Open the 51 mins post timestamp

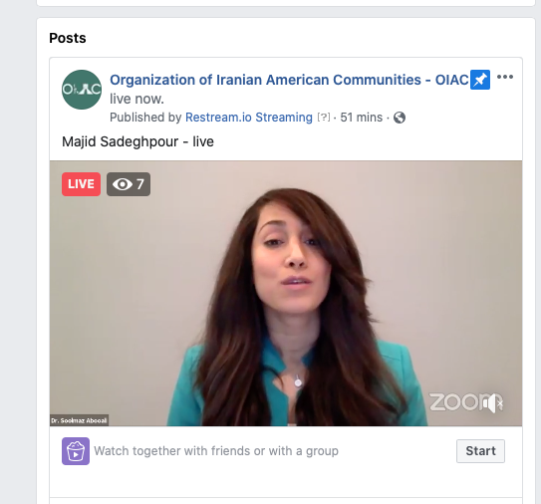click(x=362, y=118)
